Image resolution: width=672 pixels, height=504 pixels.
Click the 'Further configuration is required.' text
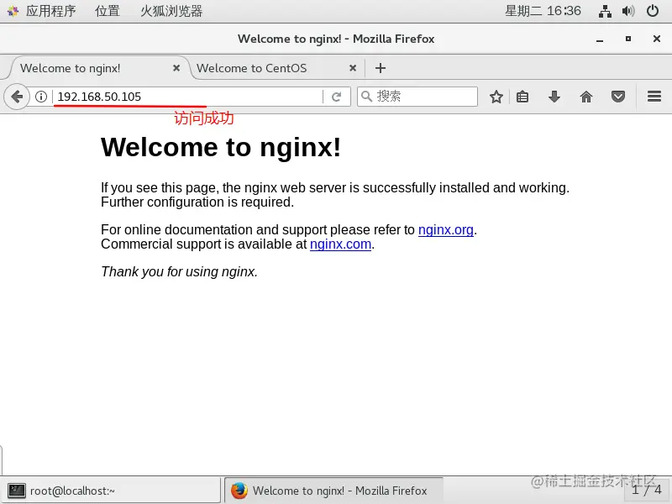tap(197, 202)
